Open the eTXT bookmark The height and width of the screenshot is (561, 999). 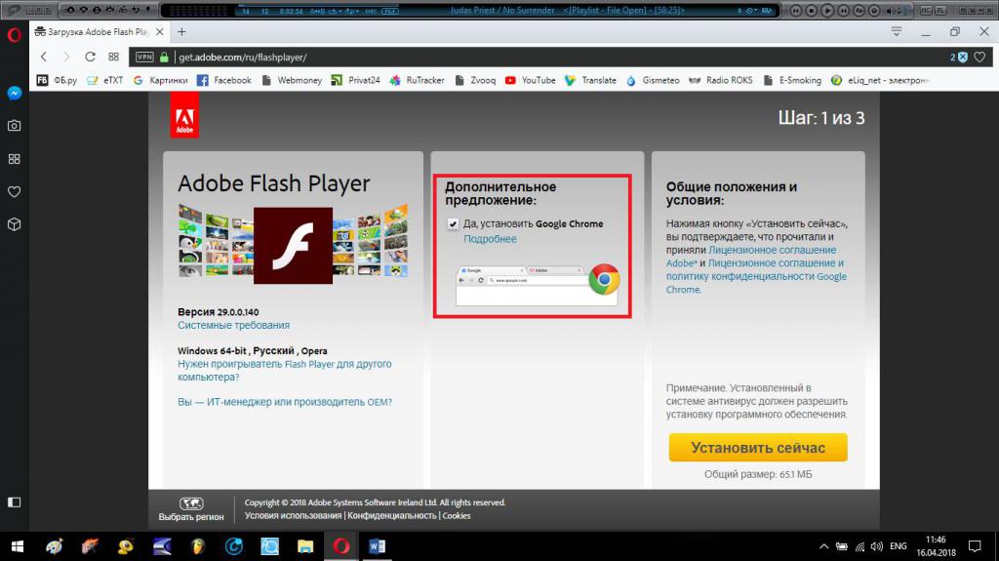pyautogui.click(x=105, y=80)
